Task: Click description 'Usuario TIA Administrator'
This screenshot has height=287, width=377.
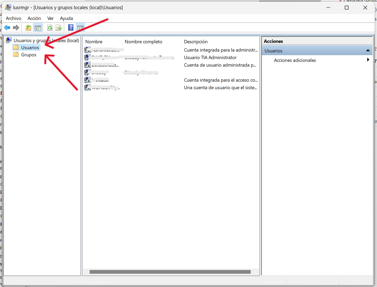Action: (x=210, y=58)
